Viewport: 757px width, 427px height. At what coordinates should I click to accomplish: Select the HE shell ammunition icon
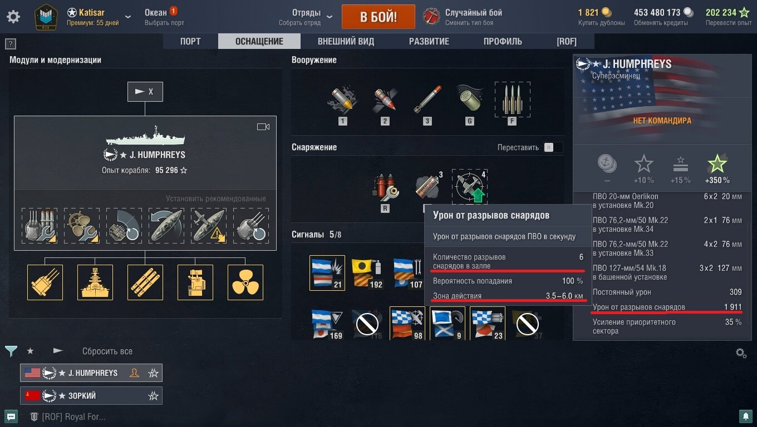[343, 100]
